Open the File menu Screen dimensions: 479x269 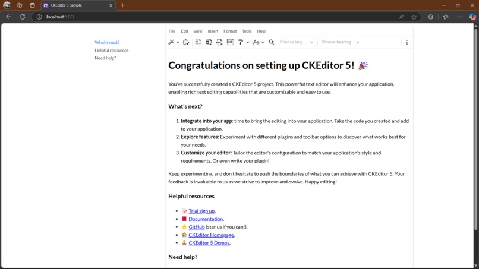pyautogui.click(x=172, y=31)
